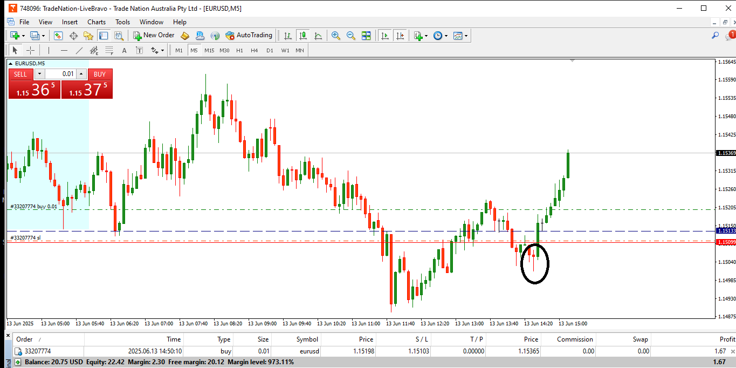The width and height of the screenshot is (736, 368).
Task: Draw a trendline with the line tool
Action: [x=79, y=50]
